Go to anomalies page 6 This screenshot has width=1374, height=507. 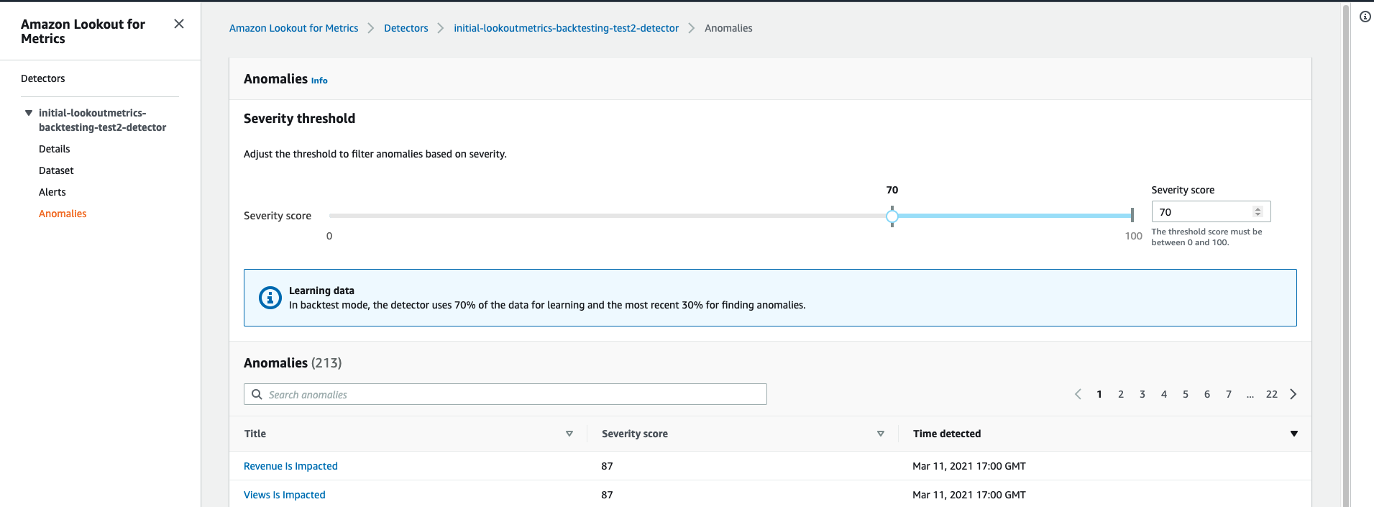1207,394
